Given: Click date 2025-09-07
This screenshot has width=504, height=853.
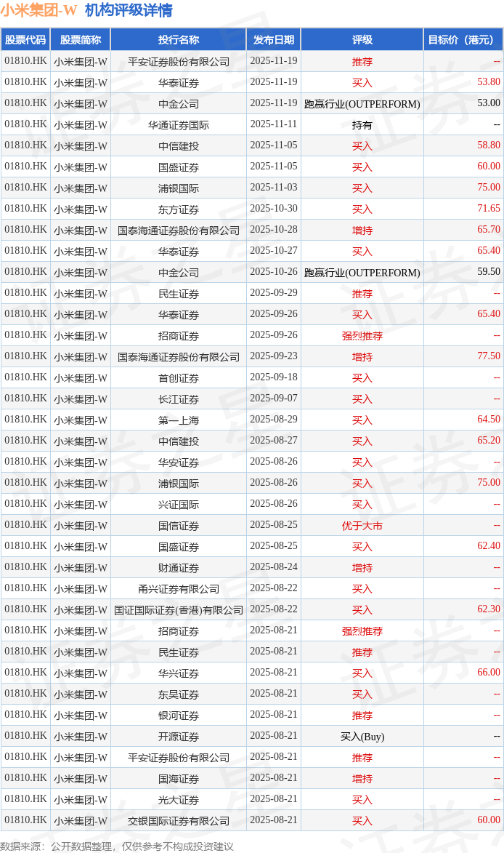Looking at the screenshot, I should 274,399.
